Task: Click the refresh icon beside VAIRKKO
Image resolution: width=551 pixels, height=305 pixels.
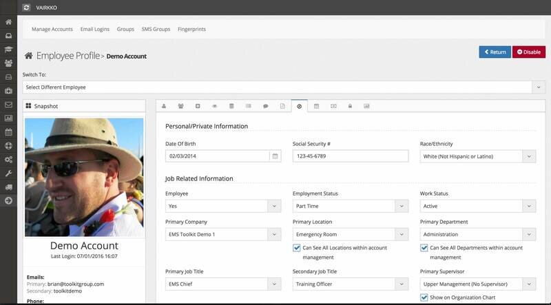Action: point(26,7)
